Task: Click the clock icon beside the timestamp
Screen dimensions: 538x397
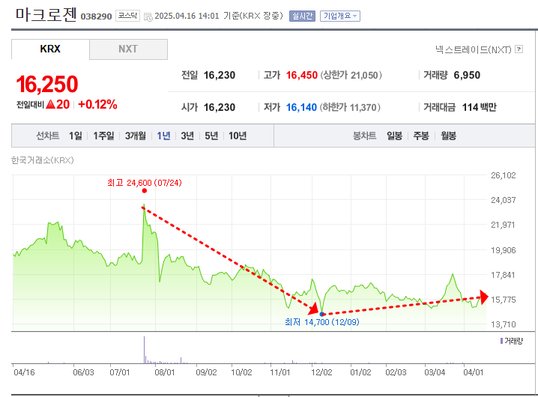Action: [148, 16]
